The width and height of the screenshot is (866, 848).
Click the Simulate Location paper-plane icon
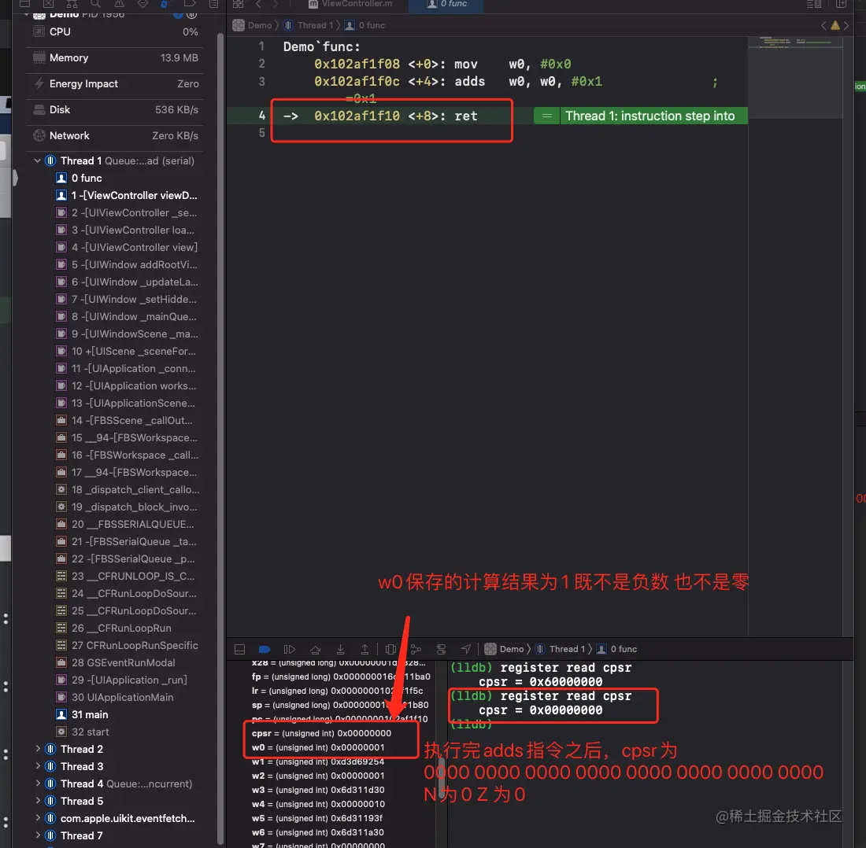click(x=466, y=649)
